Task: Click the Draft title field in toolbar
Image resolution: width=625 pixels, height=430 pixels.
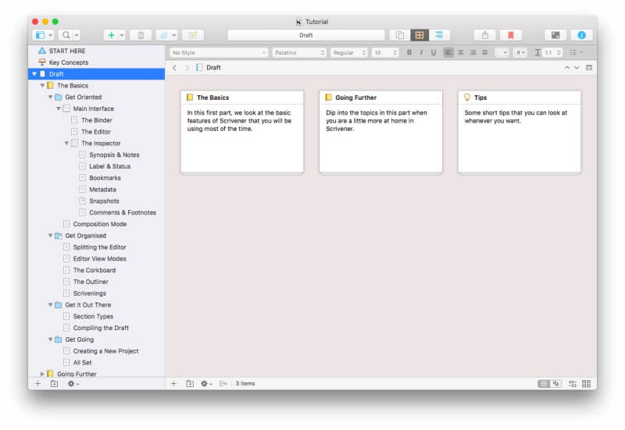Action: tap(306, 35)
